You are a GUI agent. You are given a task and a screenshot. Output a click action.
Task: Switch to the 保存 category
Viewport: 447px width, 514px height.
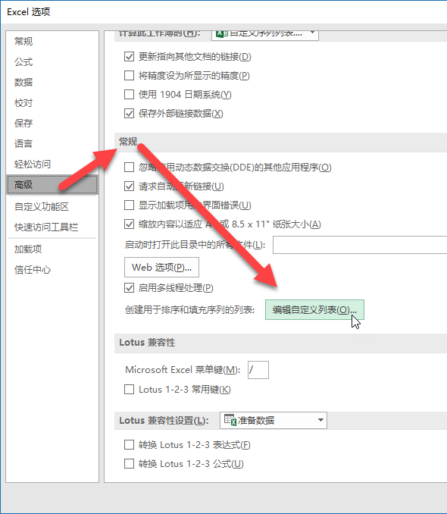[23, 123]
